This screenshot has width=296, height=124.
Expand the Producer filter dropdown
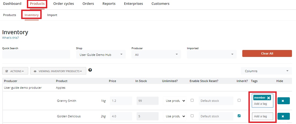click(156, 55)
